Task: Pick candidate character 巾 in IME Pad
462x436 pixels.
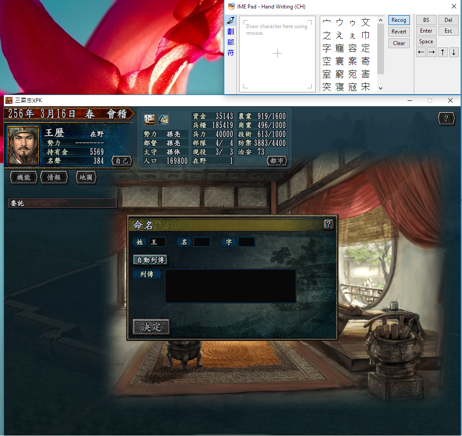Action: pyautogui.click(x=365, y=35)
